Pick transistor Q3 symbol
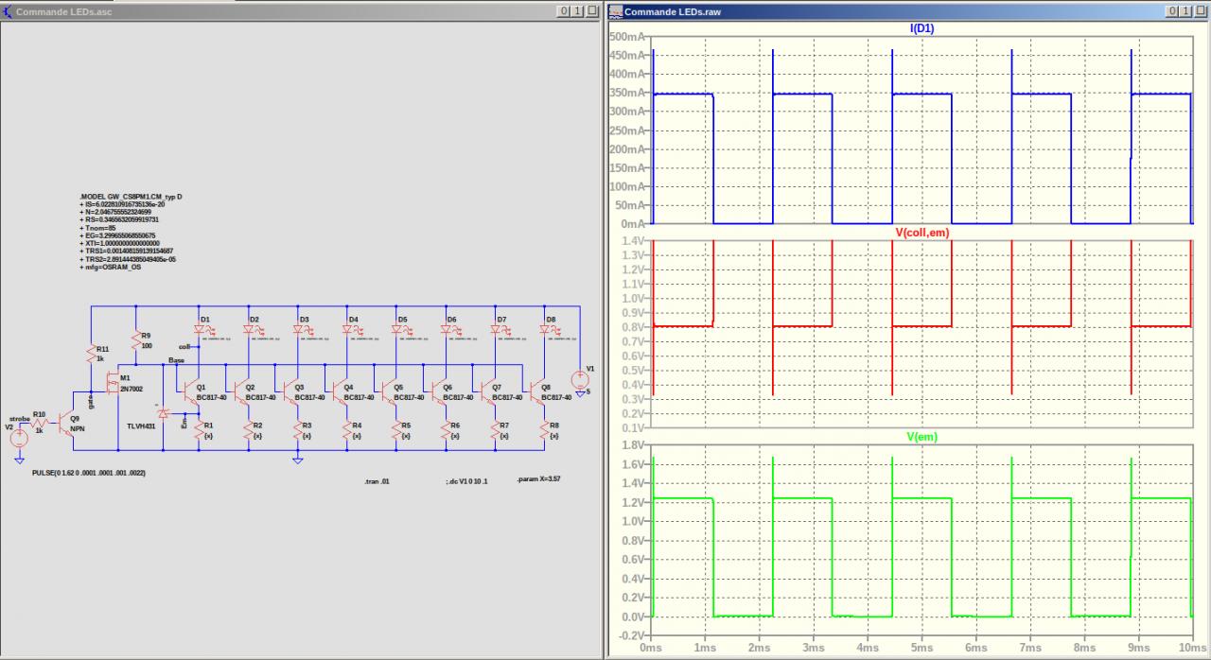 pos(291,390)
